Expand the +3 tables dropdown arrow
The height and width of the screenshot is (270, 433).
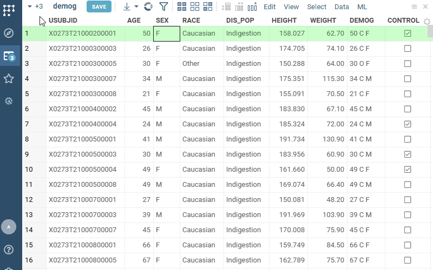(x=30, y=6)
